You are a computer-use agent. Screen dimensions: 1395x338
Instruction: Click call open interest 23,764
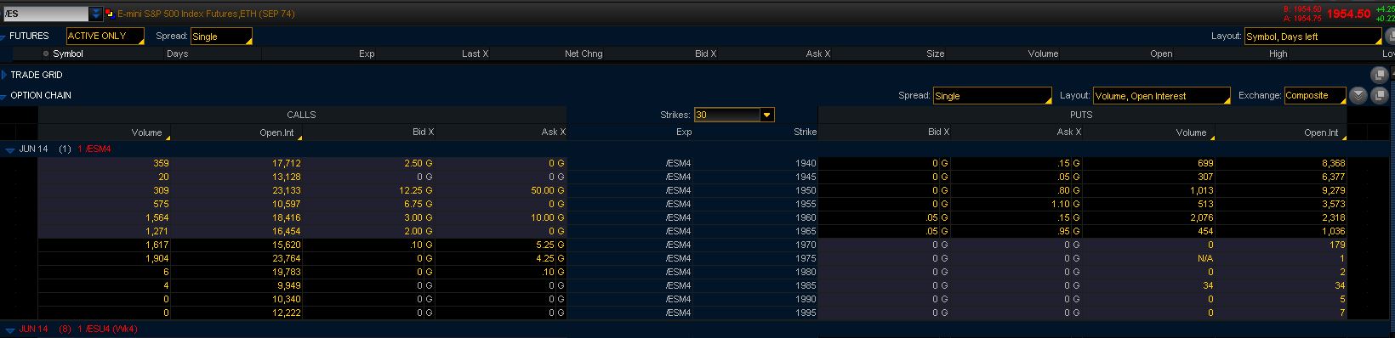coord(286,258)
